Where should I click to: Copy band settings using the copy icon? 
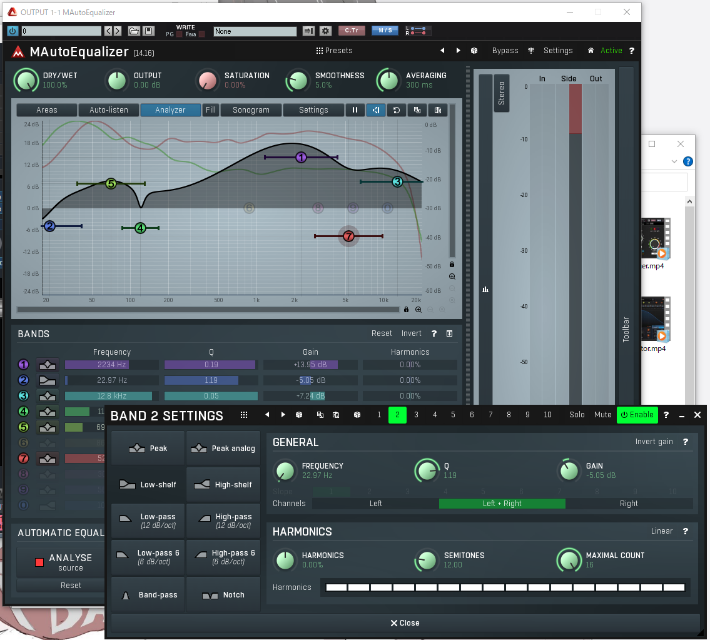click(x=320, y=415)
